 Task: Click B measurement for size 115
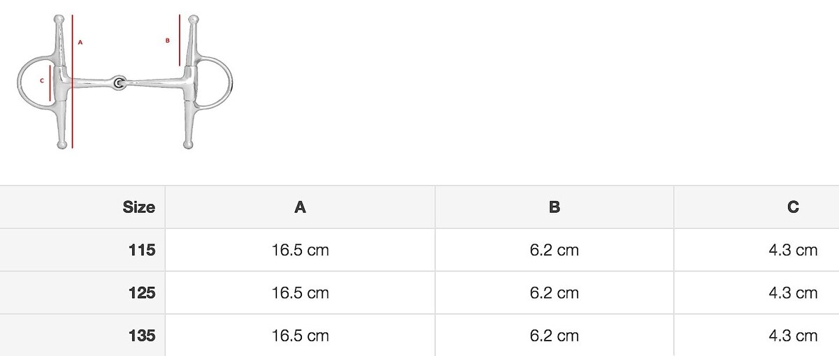pos(554,250)
